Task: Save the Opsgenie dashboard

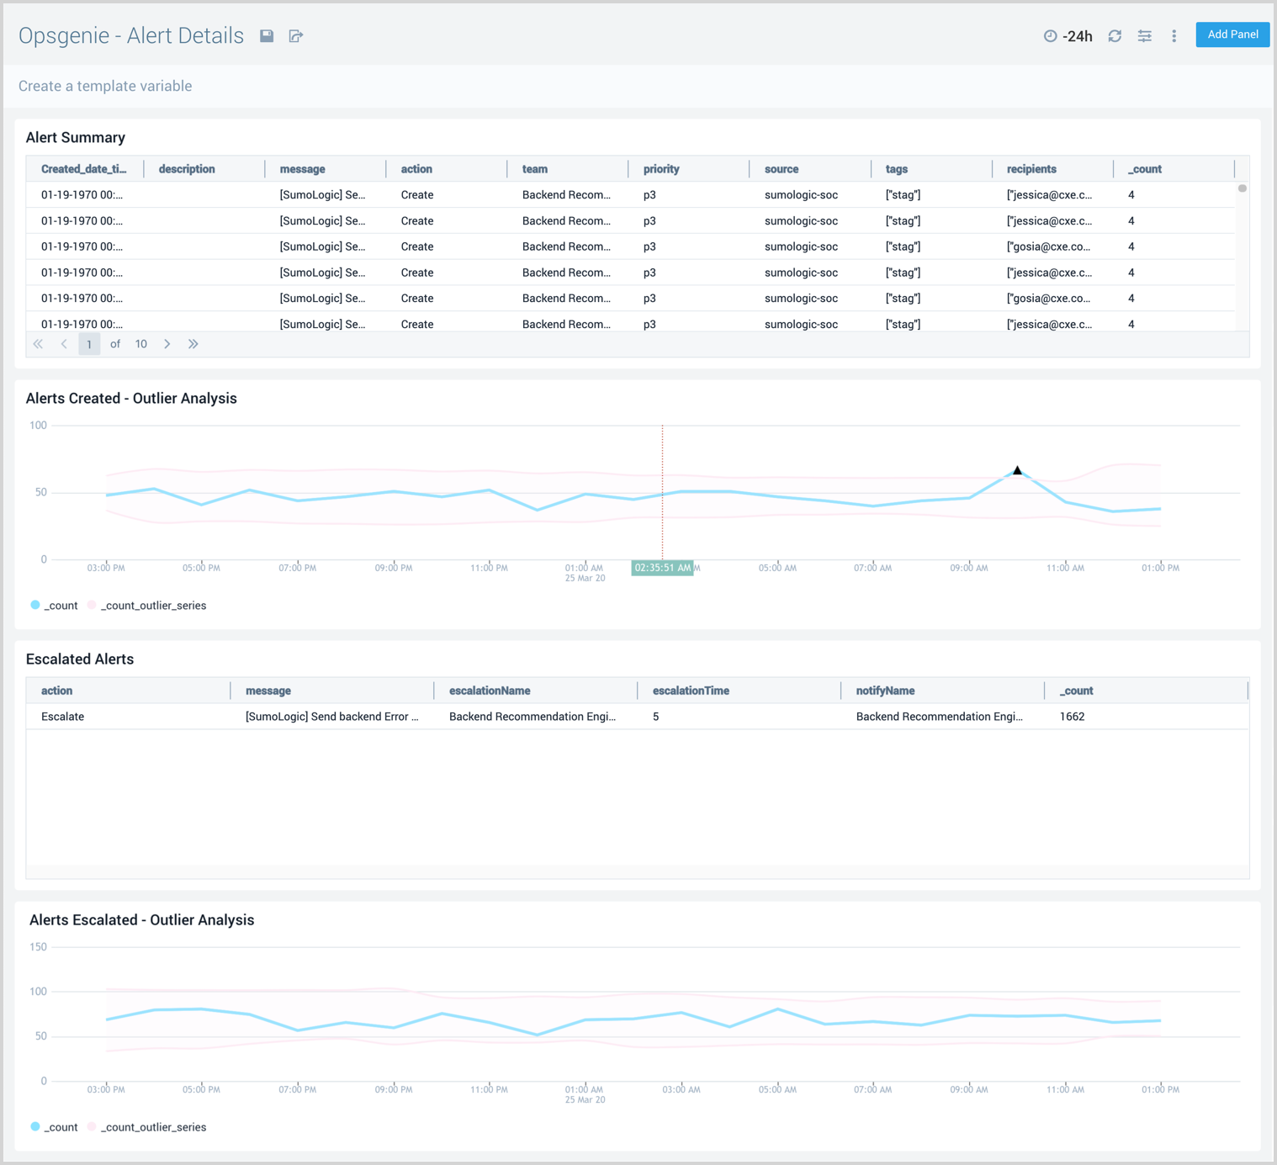Action: tap(267, 35)
